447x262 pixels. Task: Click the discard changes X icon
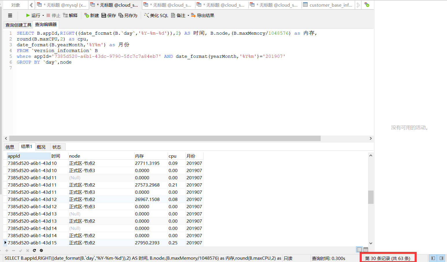pyautogui.click(x=27, y=250)
